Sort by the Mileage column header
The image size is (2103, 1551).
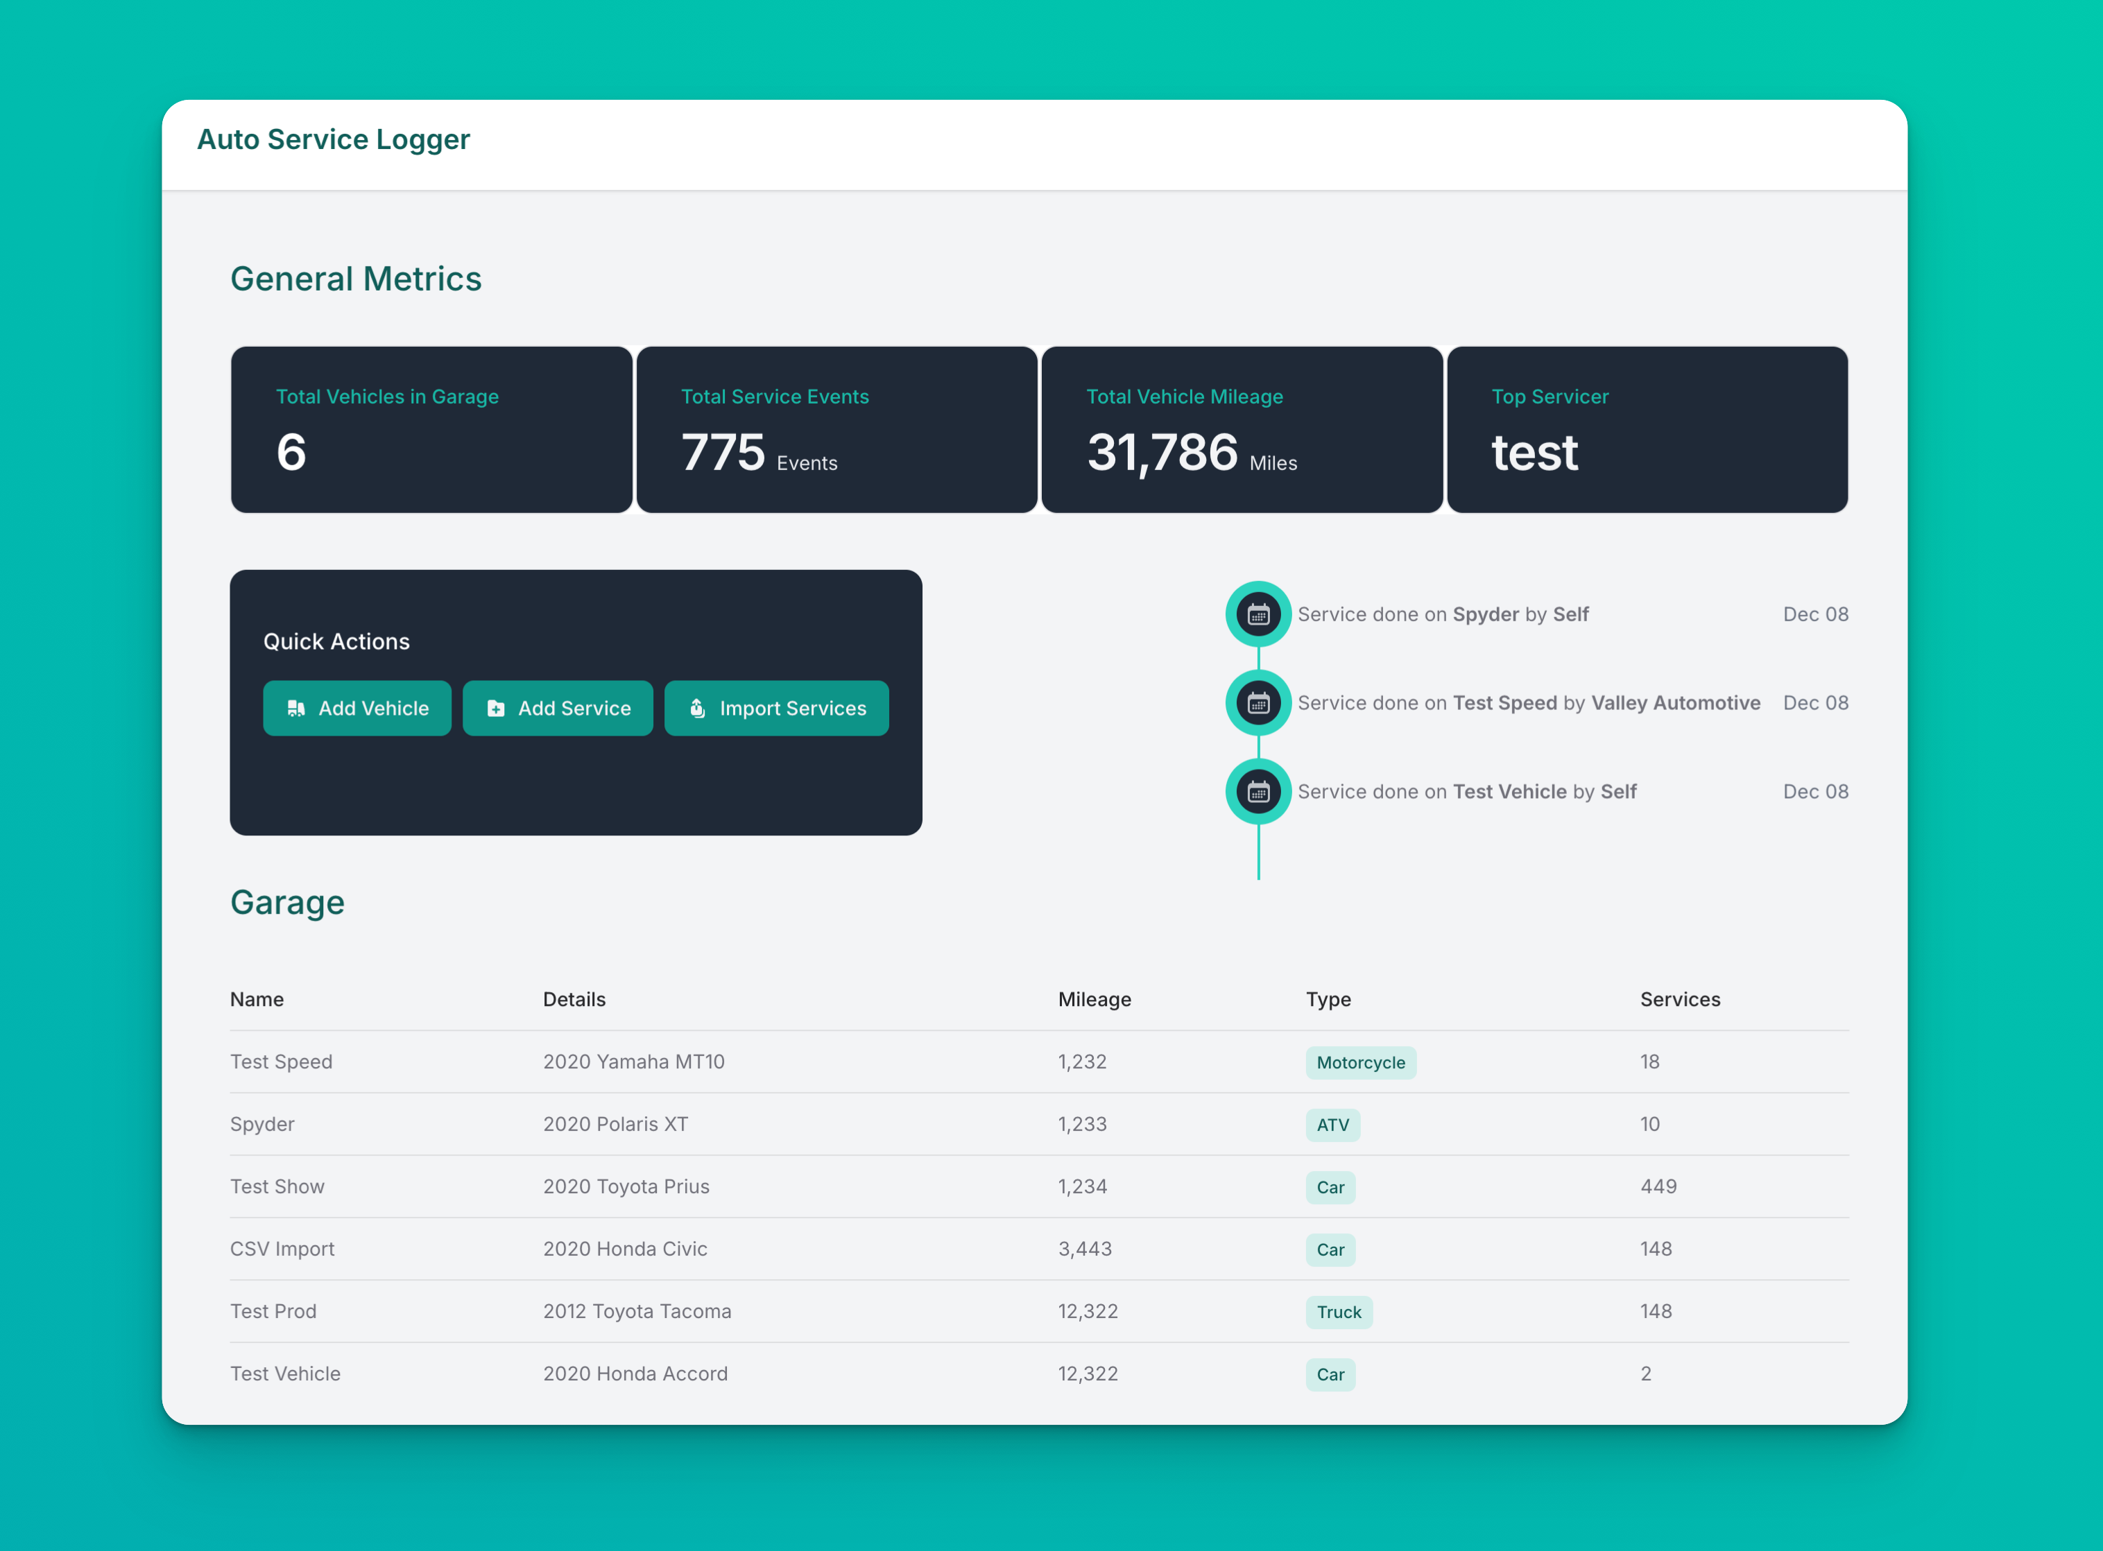click(x=1095, y=999)
